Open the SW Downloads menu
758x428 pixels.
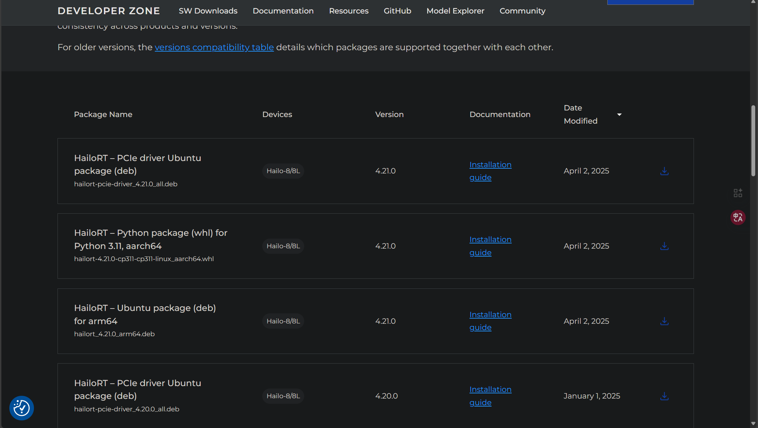pos(208,11)
